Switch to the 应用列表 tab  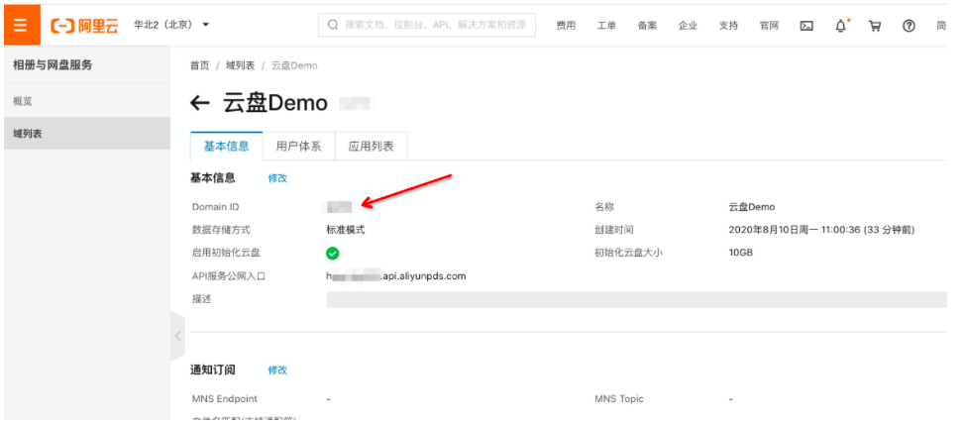(371, 146)
